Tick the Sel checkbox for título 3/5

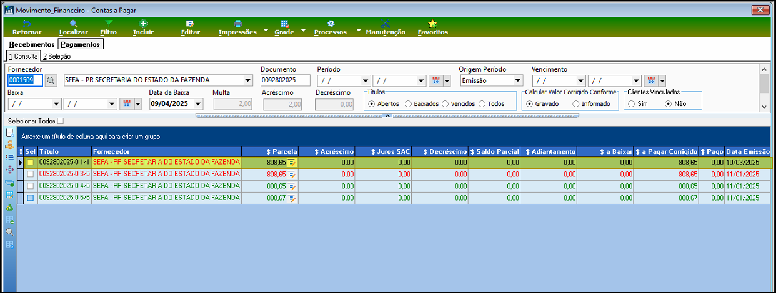(x=30, y=175)
